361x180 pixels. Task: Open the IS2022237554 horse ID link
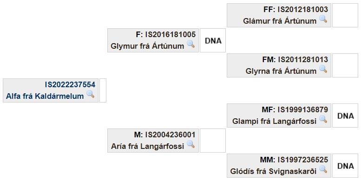pyautogui.click(x=70, y=85)
